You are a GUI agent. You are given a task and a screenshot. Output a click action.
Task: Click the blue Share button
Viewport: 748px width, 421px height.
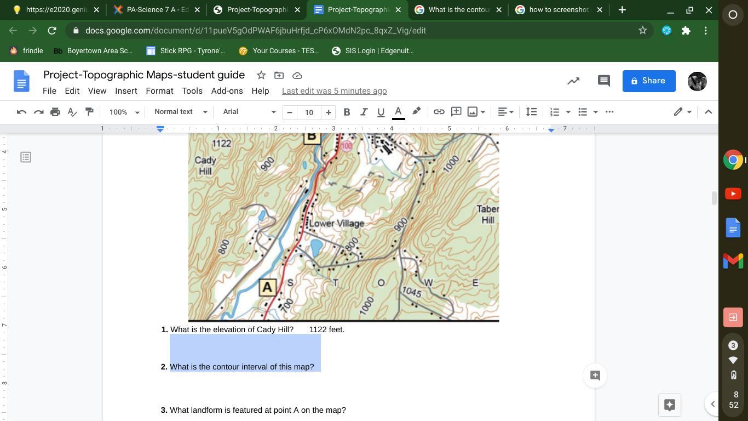click(x=648, y=81)
